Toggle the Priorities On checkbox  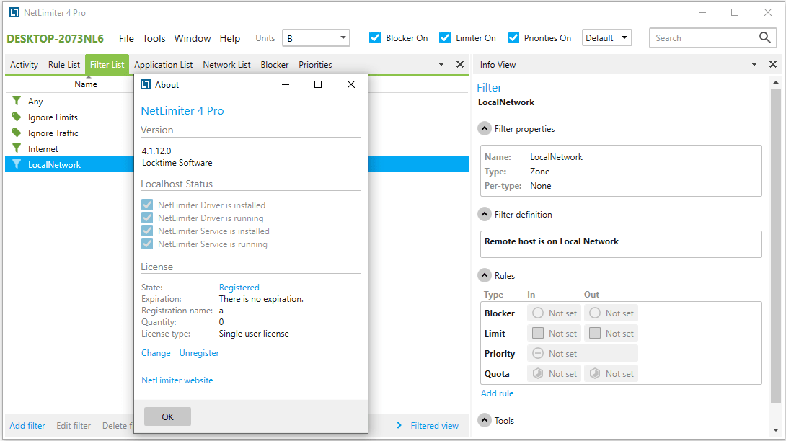pos(513,37)
